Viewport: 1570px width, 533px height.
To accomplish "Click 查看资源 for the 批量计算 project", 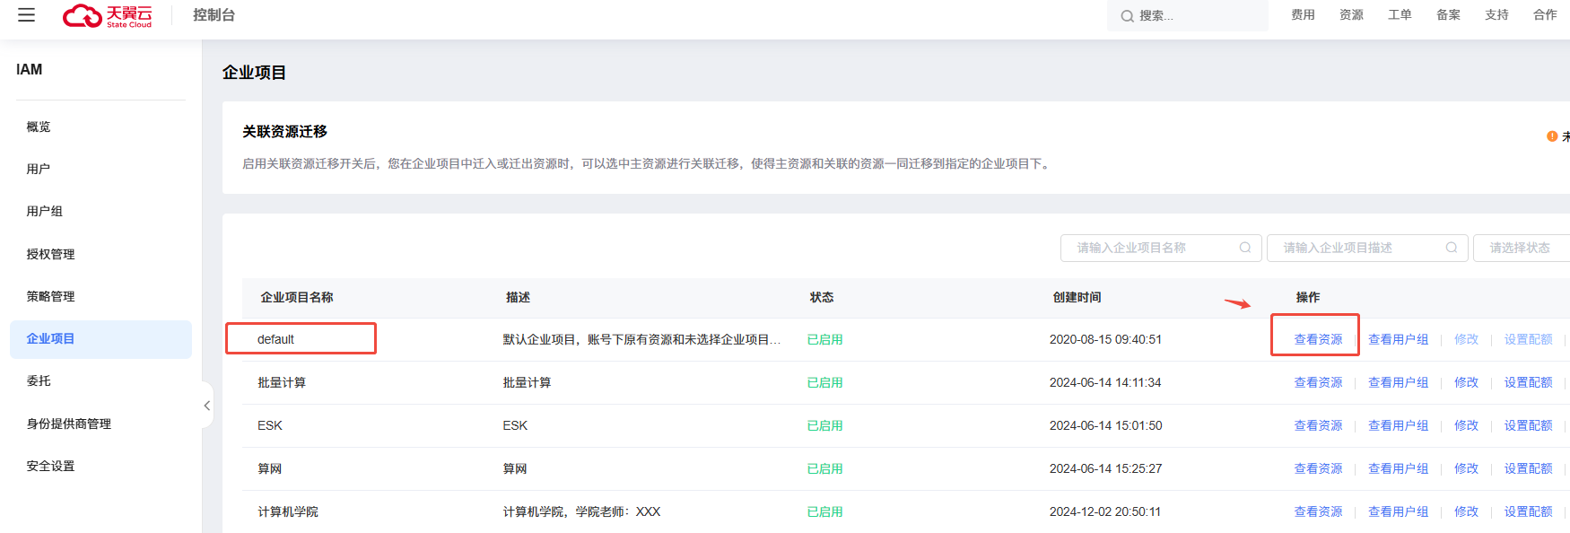I will tap(1318, 382).
